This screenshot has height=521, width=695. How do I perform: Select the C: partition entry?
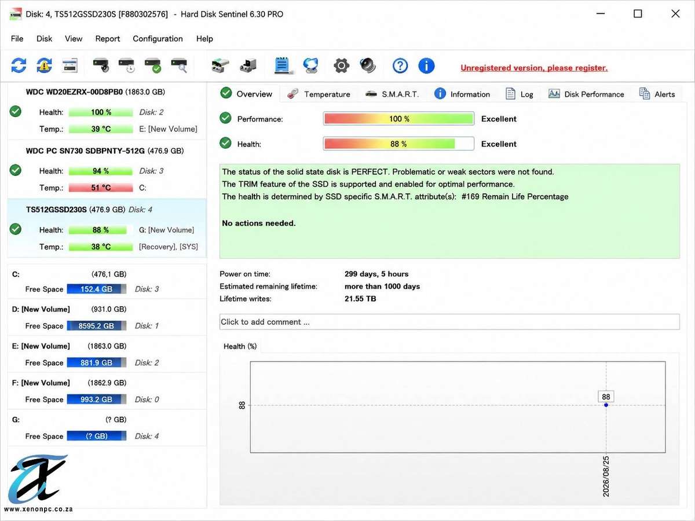pos(107,281)
